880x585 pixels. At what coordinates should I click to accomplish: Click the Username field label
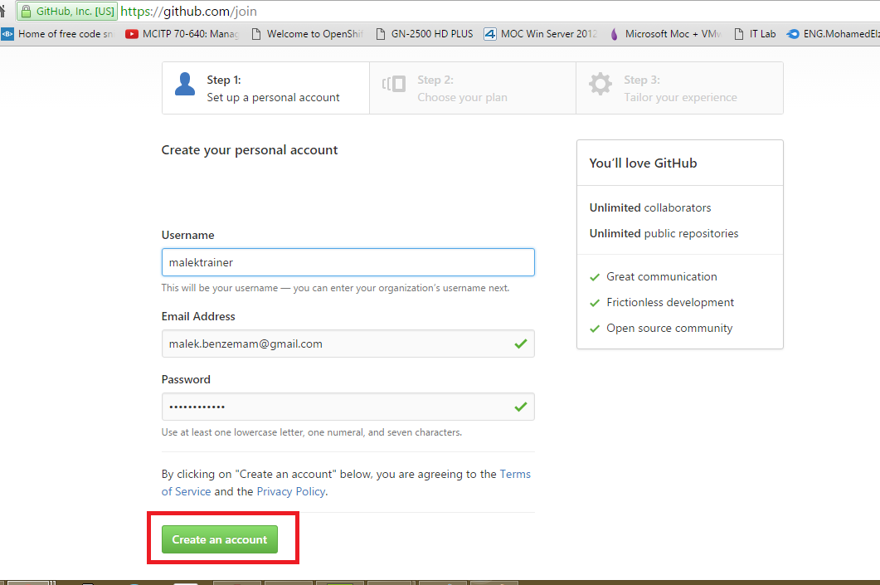pyautogui.click(x=188, y=235)
